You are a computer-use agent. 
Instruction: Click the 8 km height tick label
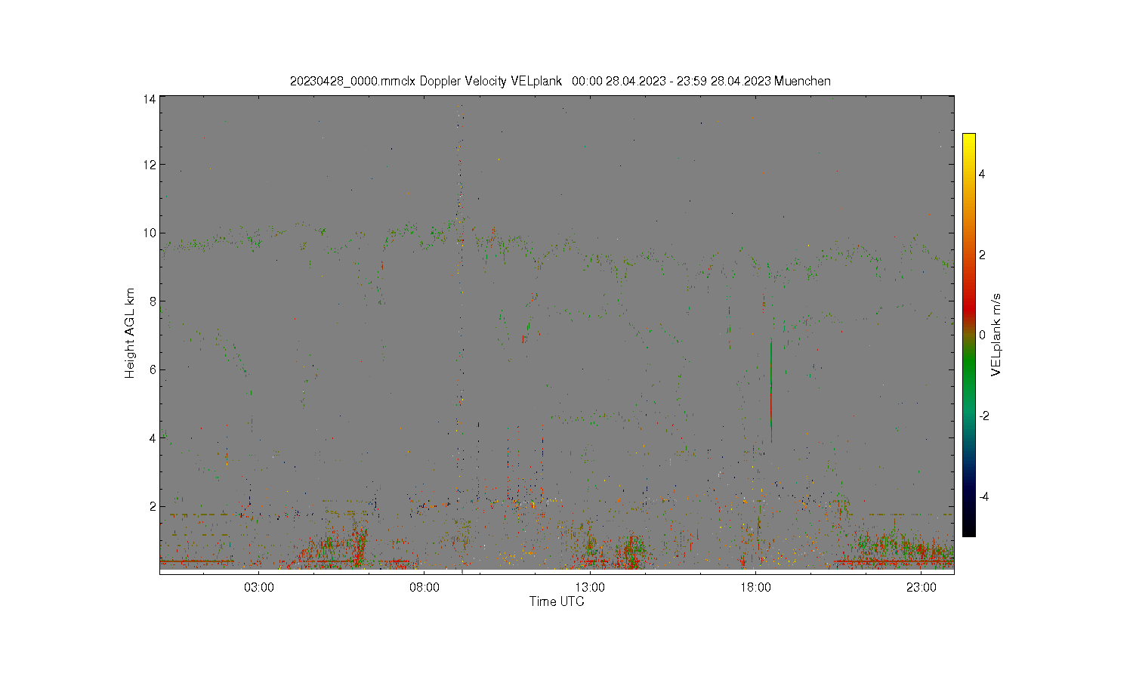pyautogui.click(x=153, y=301)
